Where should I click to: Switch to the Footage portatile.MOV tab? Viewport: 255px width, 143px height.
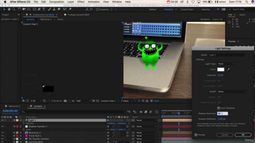tap(79, 15)
